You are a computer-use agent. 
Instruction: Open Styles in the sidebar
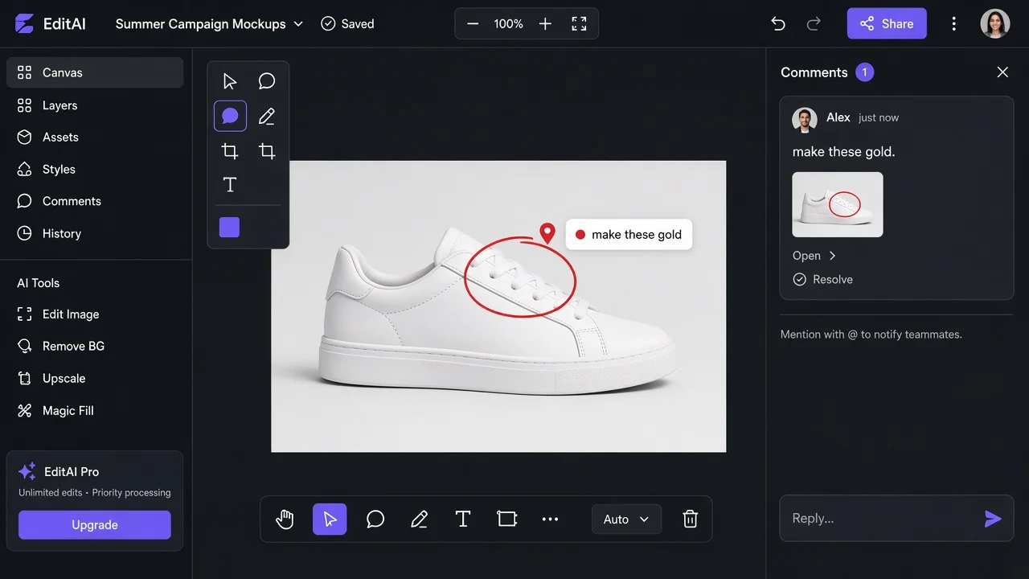(x=95, y=170)
